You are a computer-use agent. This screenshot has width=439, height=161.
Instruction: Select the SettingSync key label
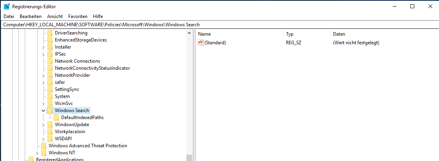(67, 89)
